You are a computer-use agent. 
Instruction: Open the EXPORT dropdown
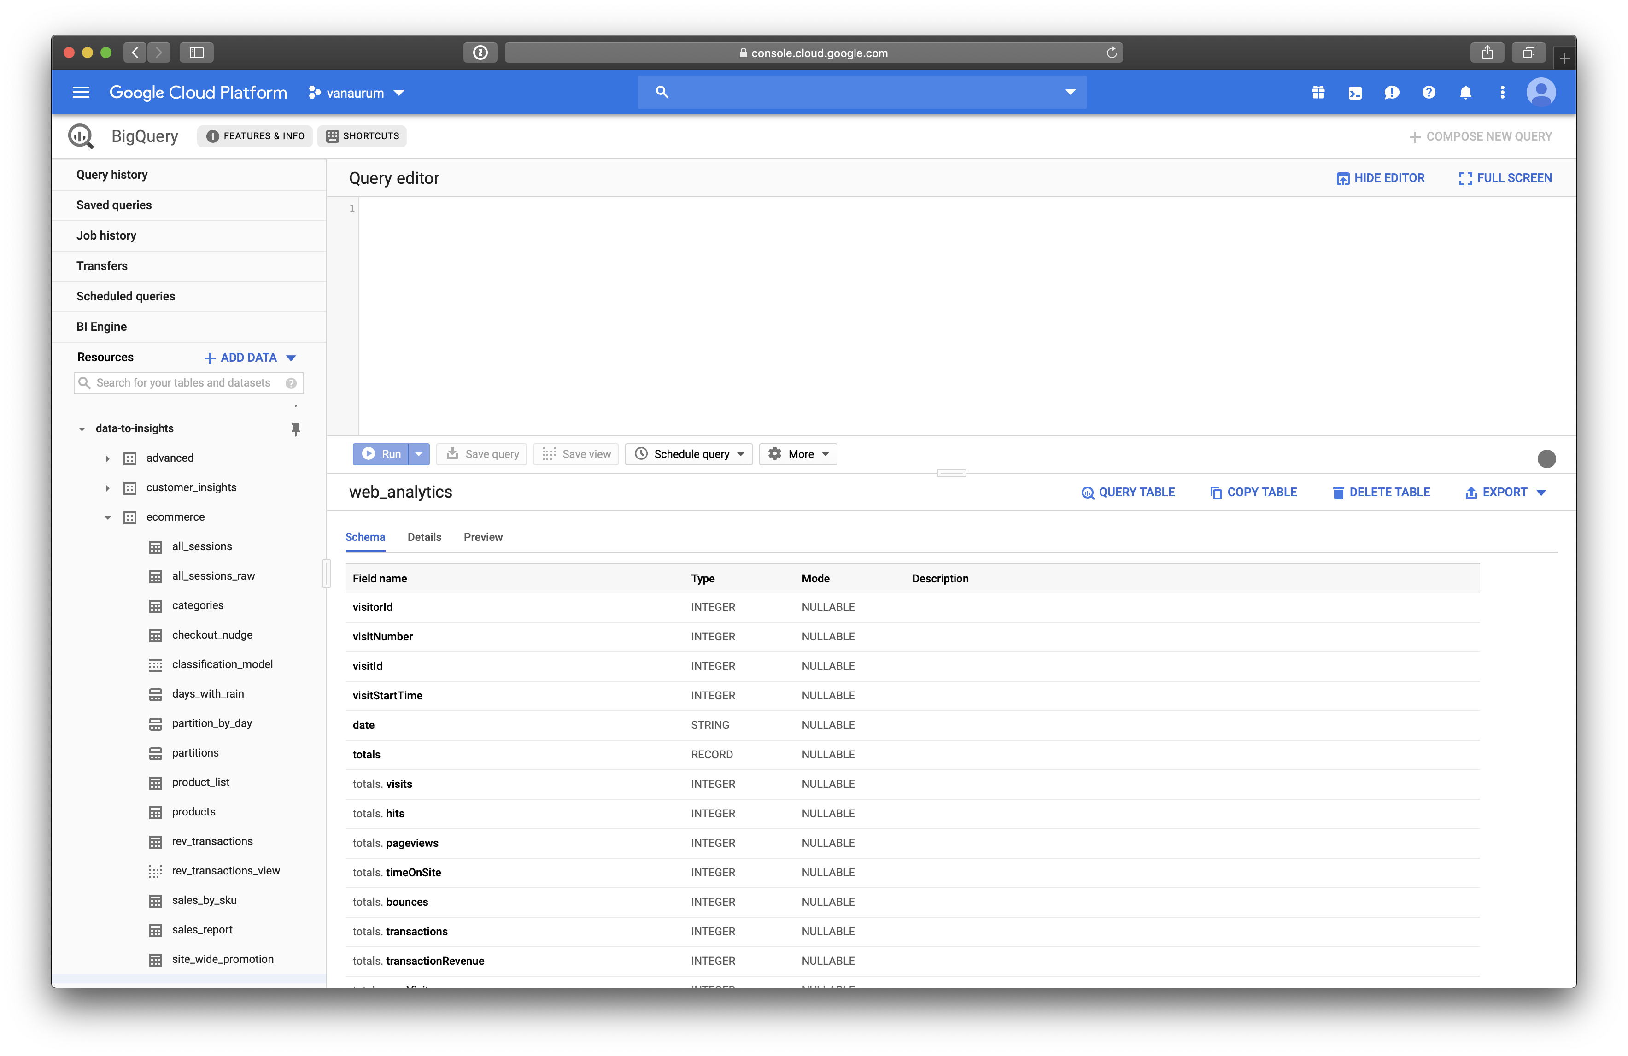click(x=1505, y=493)
